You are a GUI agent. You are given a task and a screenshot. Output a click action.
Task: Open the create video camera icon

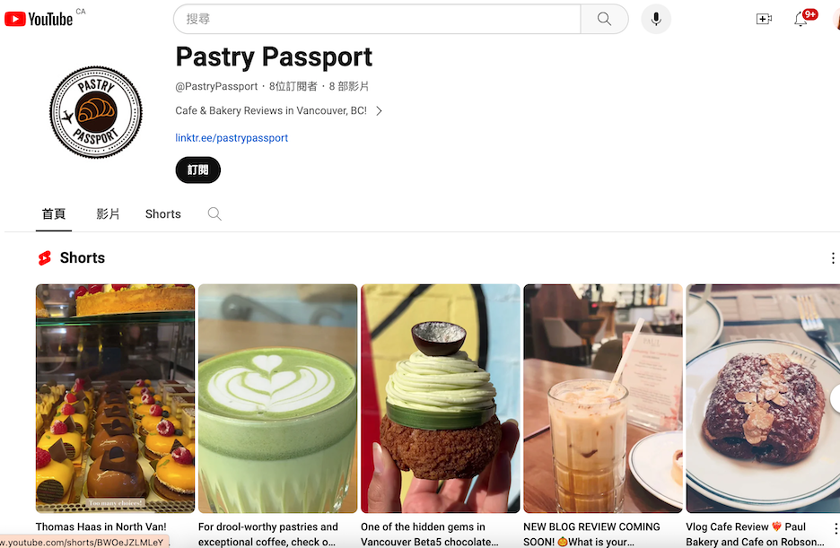(x=764, y=19)
